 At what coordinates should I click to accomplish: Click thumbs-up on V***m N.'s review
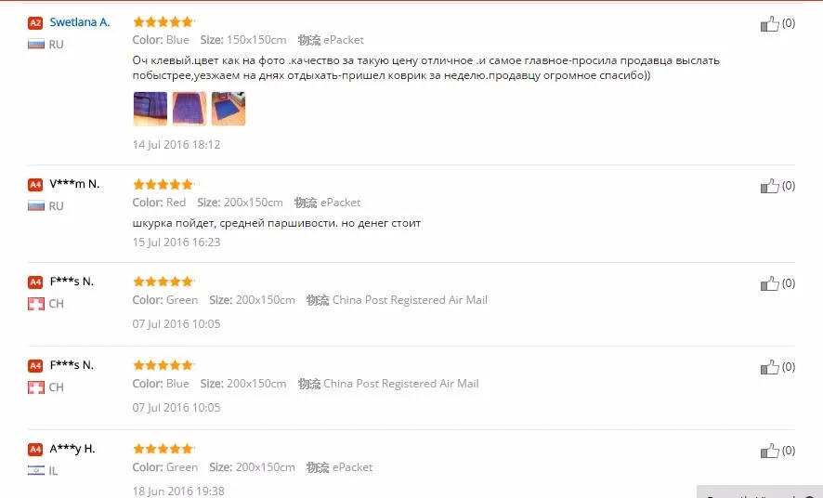[769, 187]
